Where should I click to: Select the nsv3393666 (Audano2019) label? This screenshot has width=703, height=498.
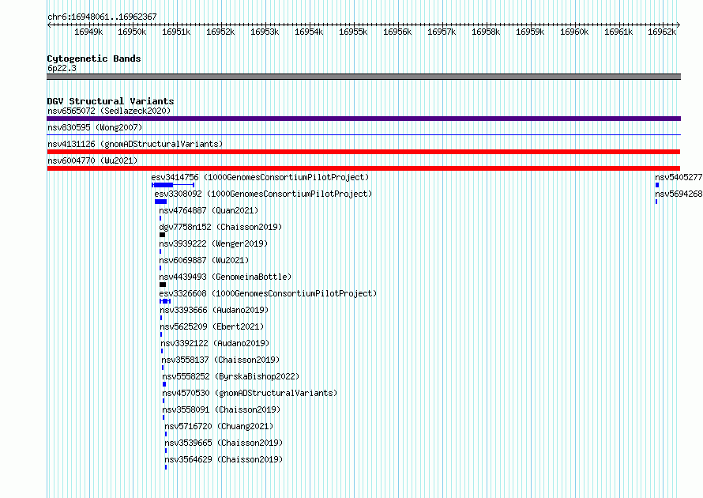214,310
